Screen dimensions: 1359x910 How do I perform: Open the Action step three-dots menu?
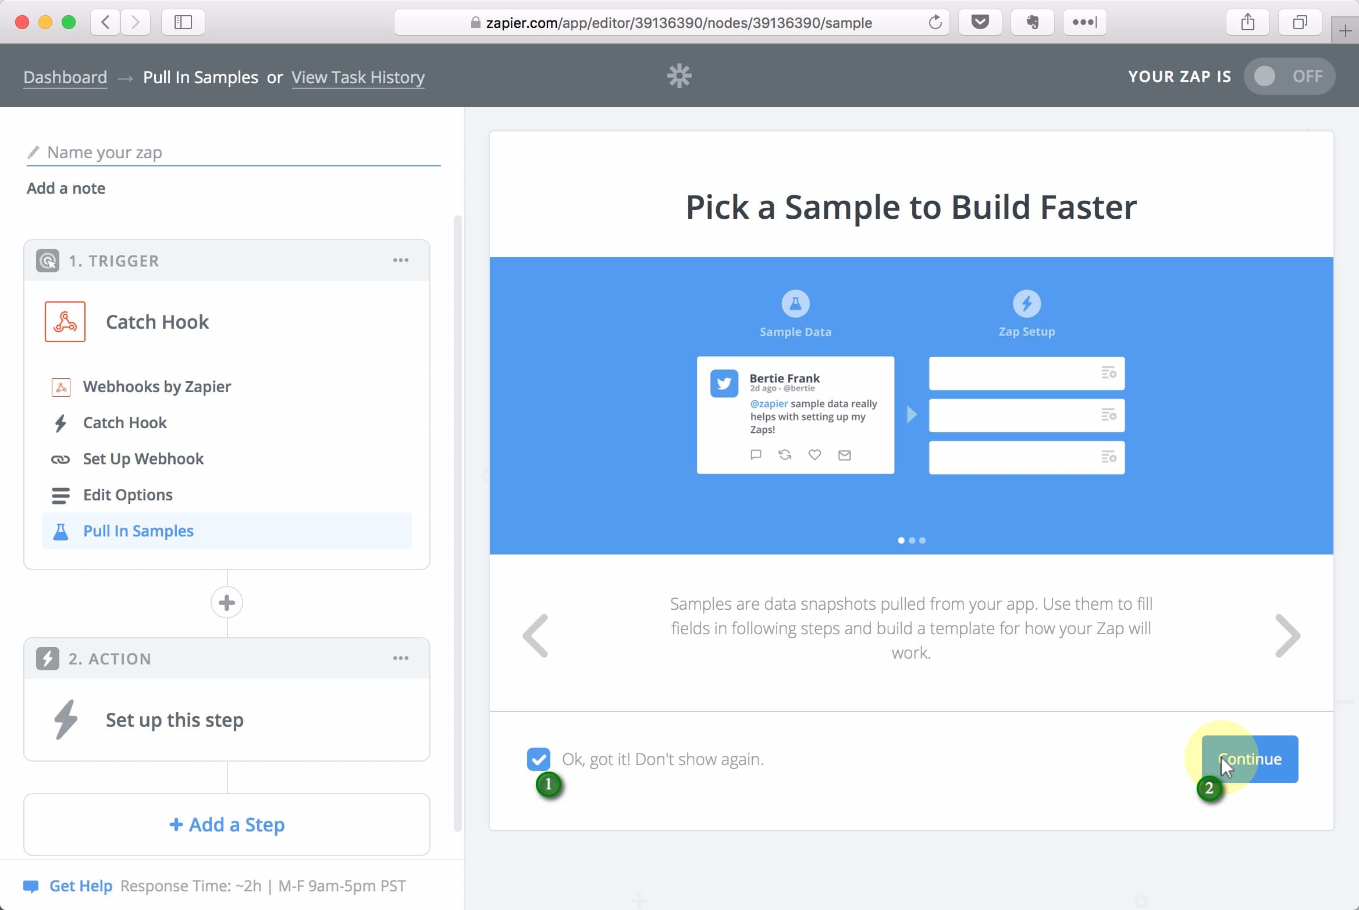400,658
